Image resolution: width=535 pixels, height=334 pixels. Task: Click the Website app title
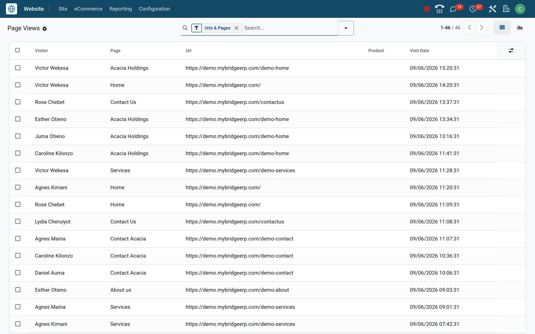point(34,9)
